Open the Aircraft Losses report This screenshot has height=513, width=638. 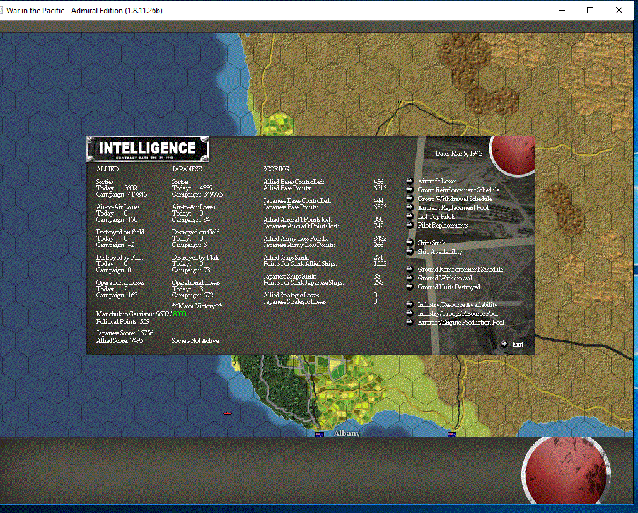(437, 181)
